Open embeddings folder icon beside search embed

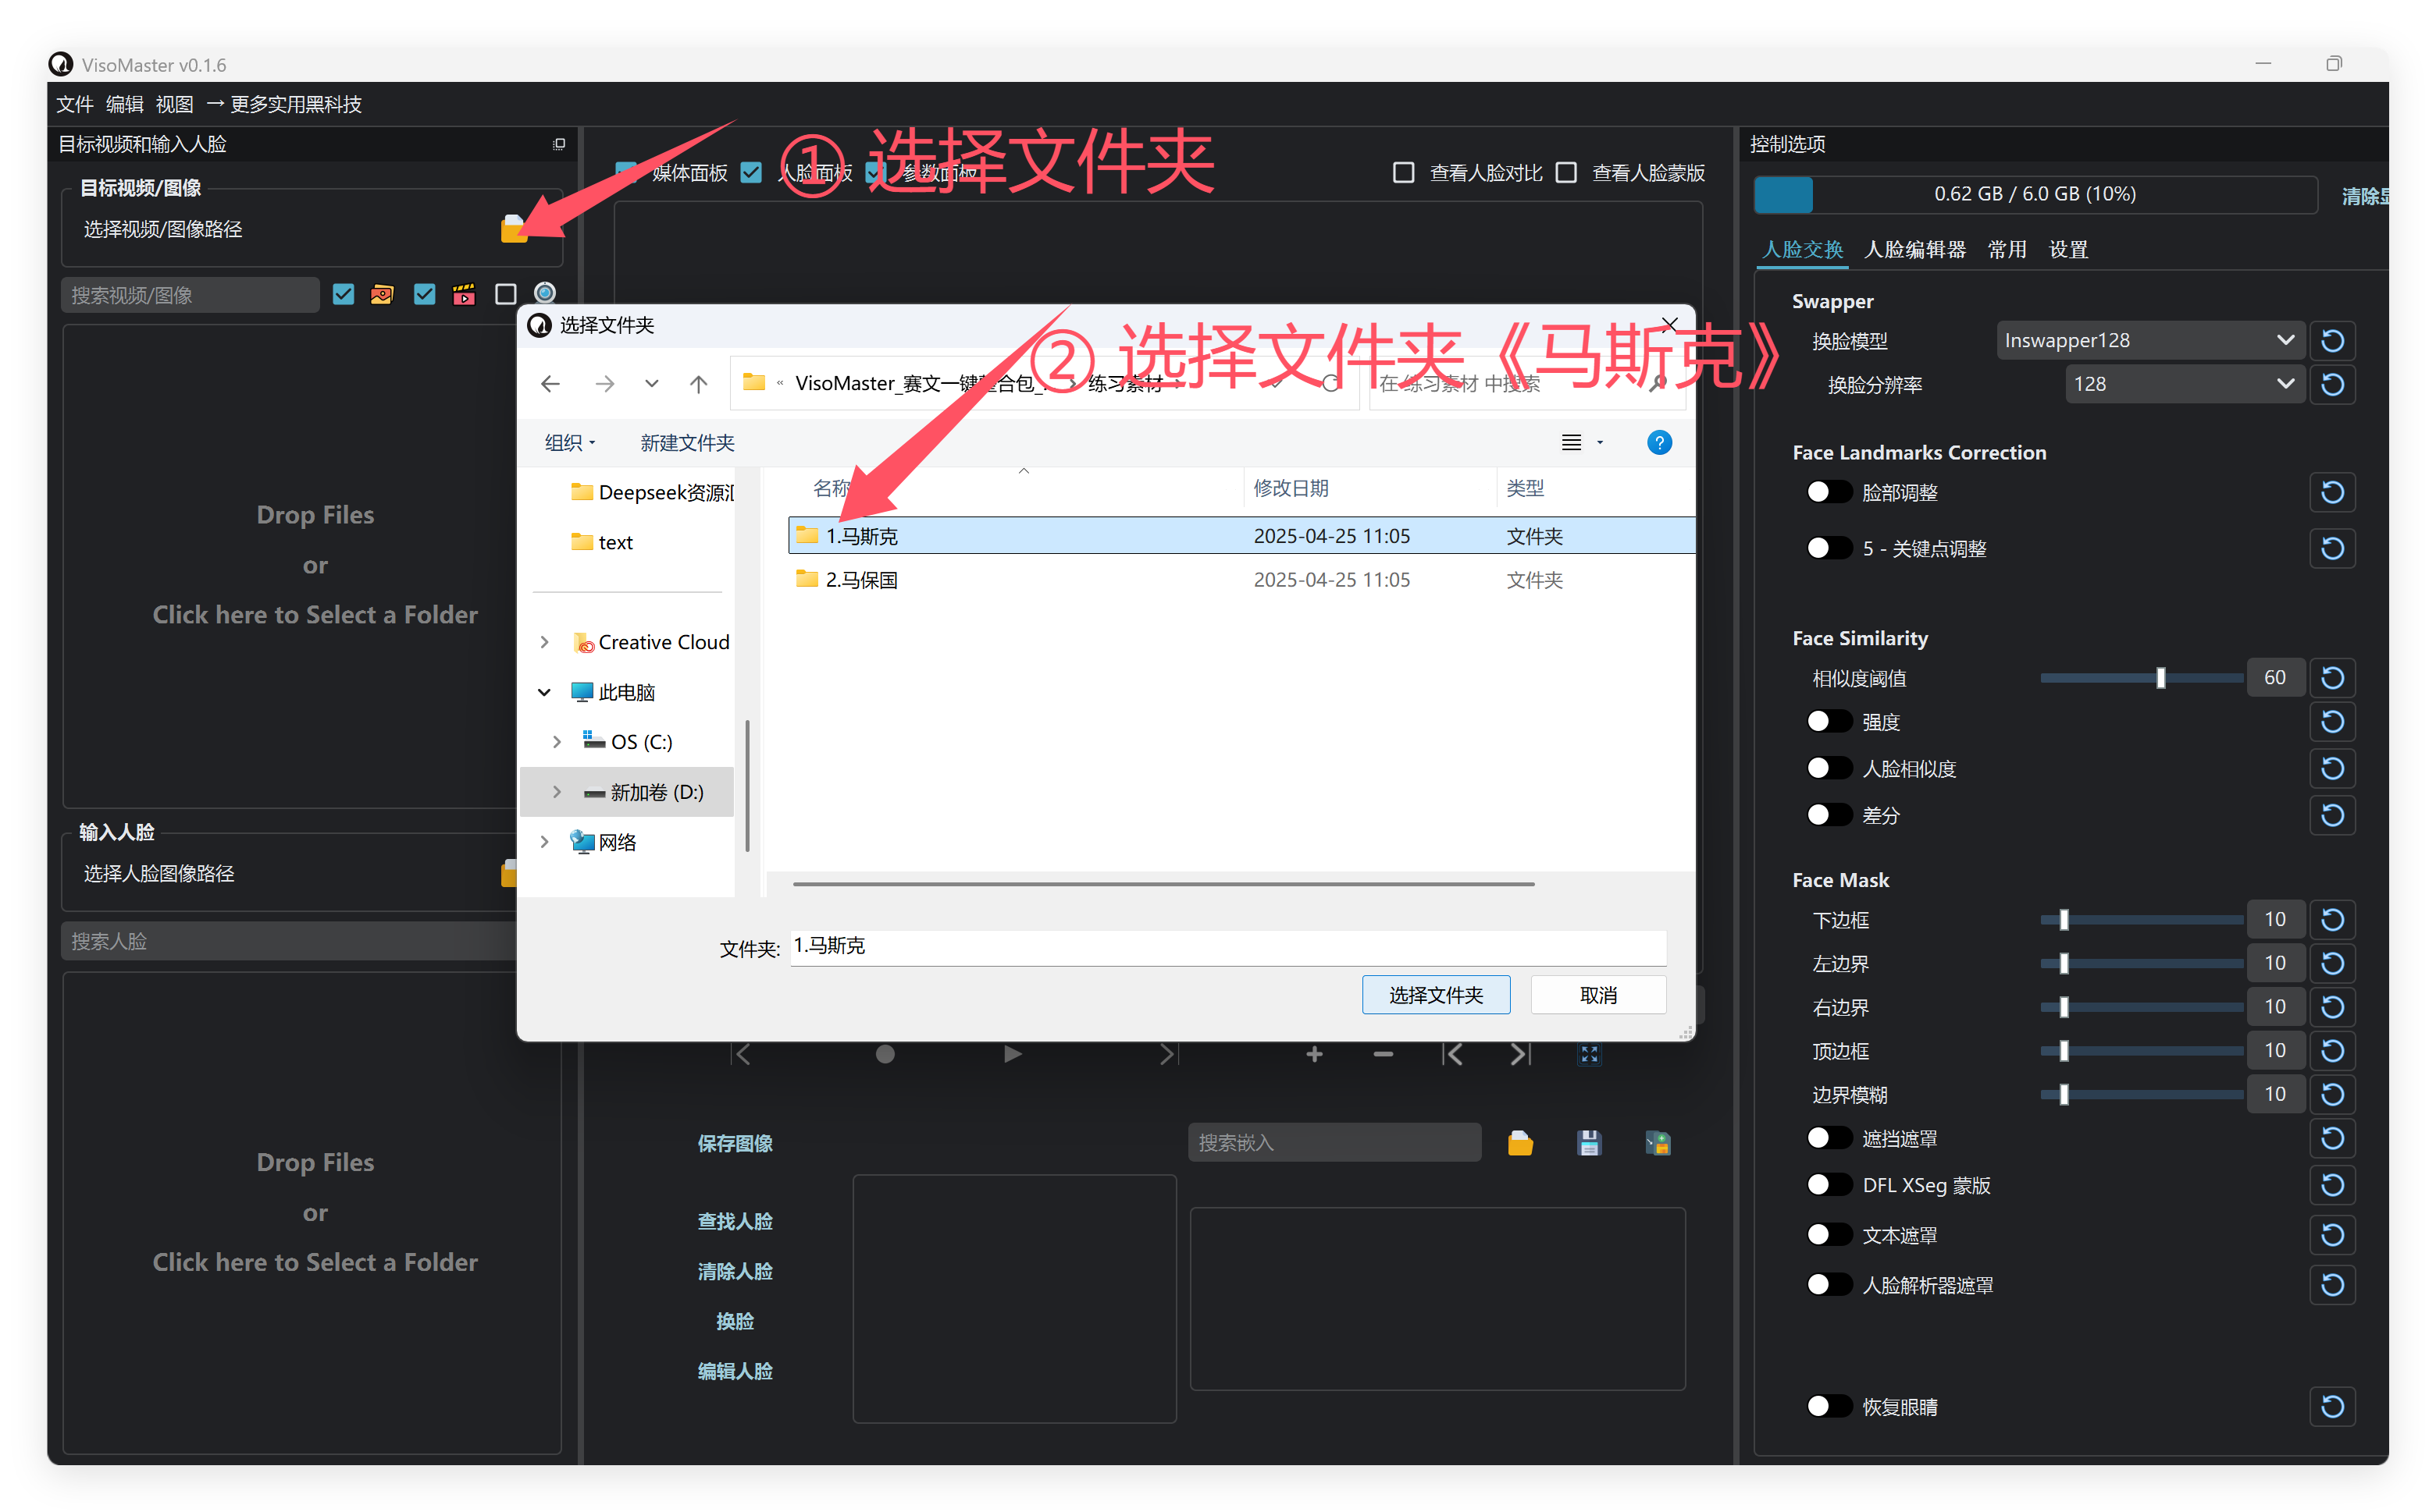(x=1520, y=1143)
